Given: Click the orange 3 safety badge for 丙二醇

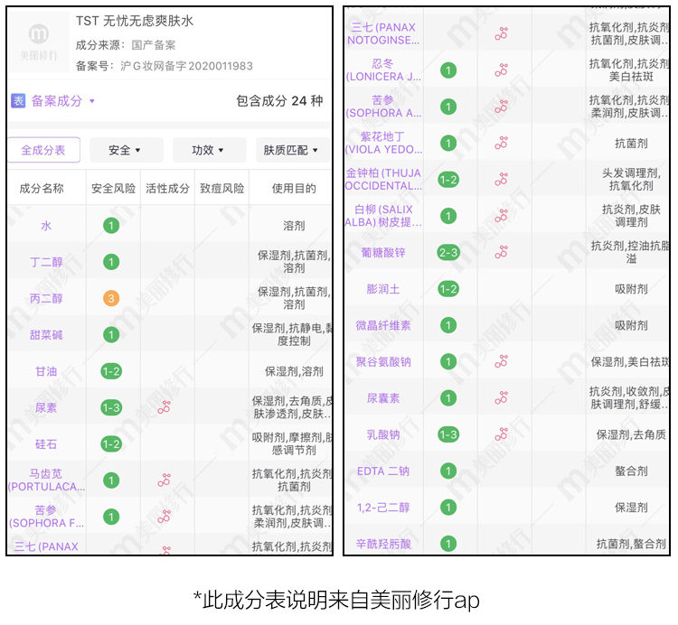Looking at the screenshot, I should [x=111, y=298].
